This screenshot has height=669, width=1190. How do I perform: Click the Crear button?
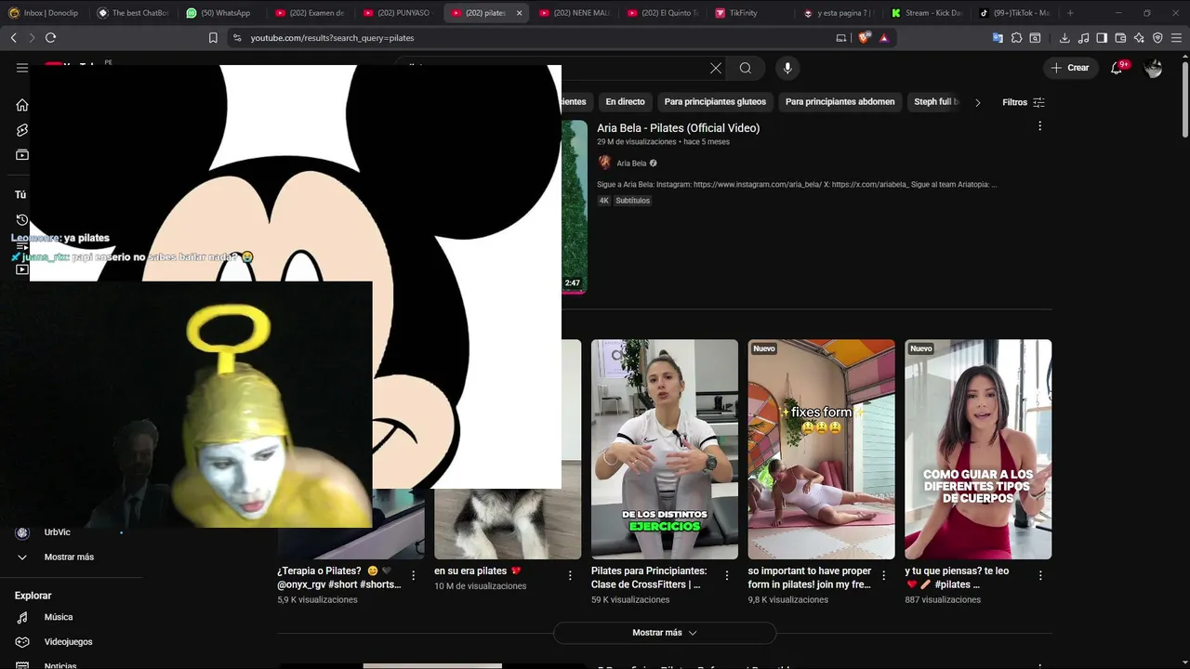click(x=1070, y=68)
